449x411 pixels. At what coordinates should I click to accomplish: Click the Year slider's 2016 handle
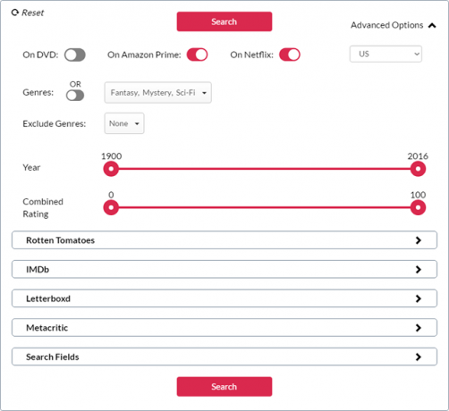click(x=418, y=169)
